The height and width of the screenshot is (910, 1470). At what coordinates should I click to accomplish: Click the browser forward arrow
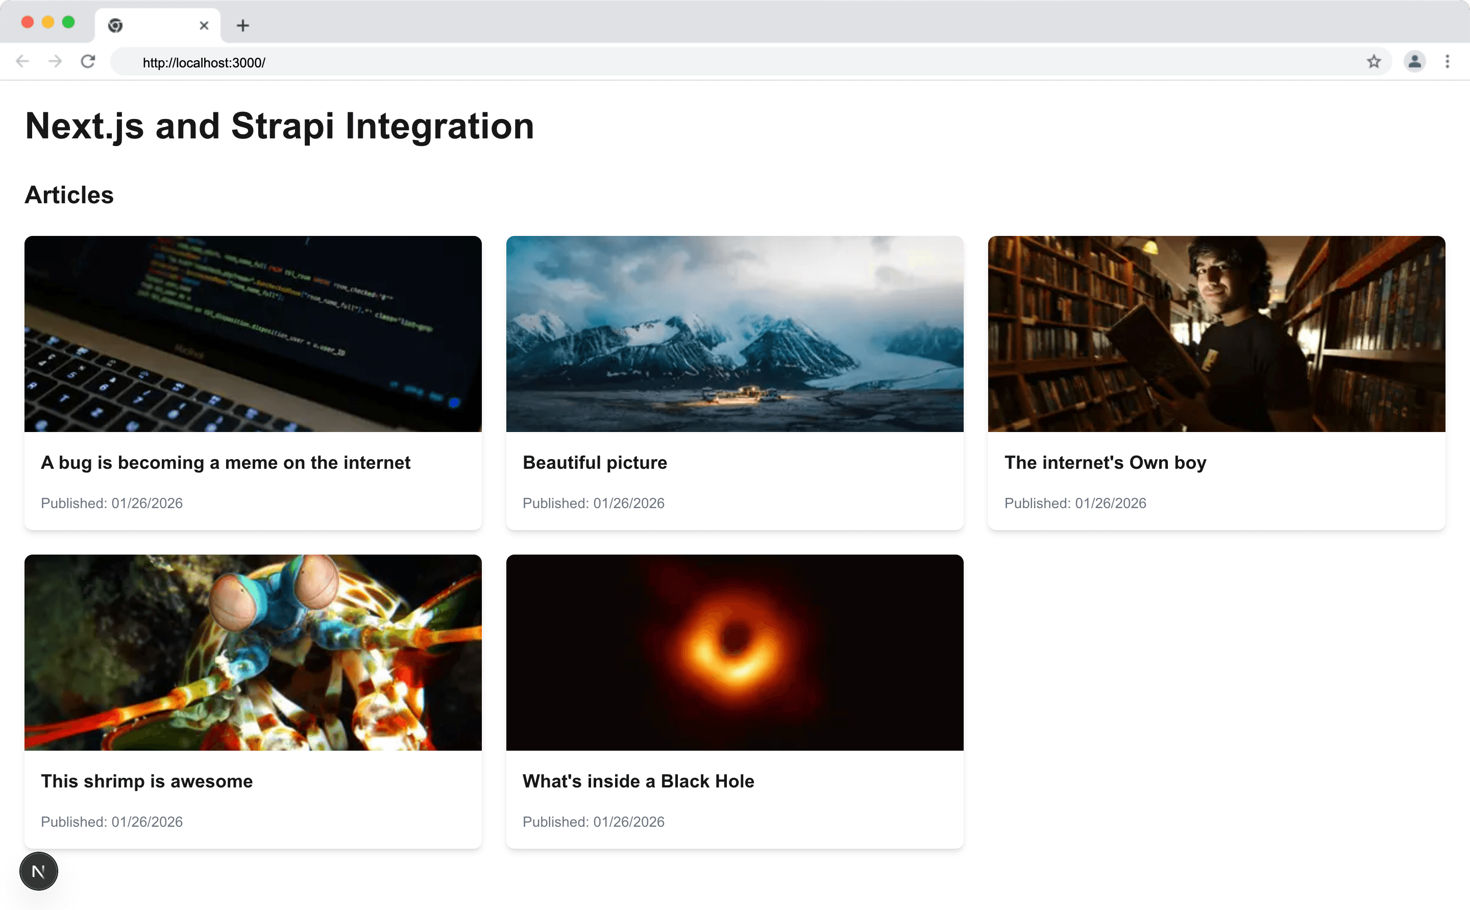[55, 61]
